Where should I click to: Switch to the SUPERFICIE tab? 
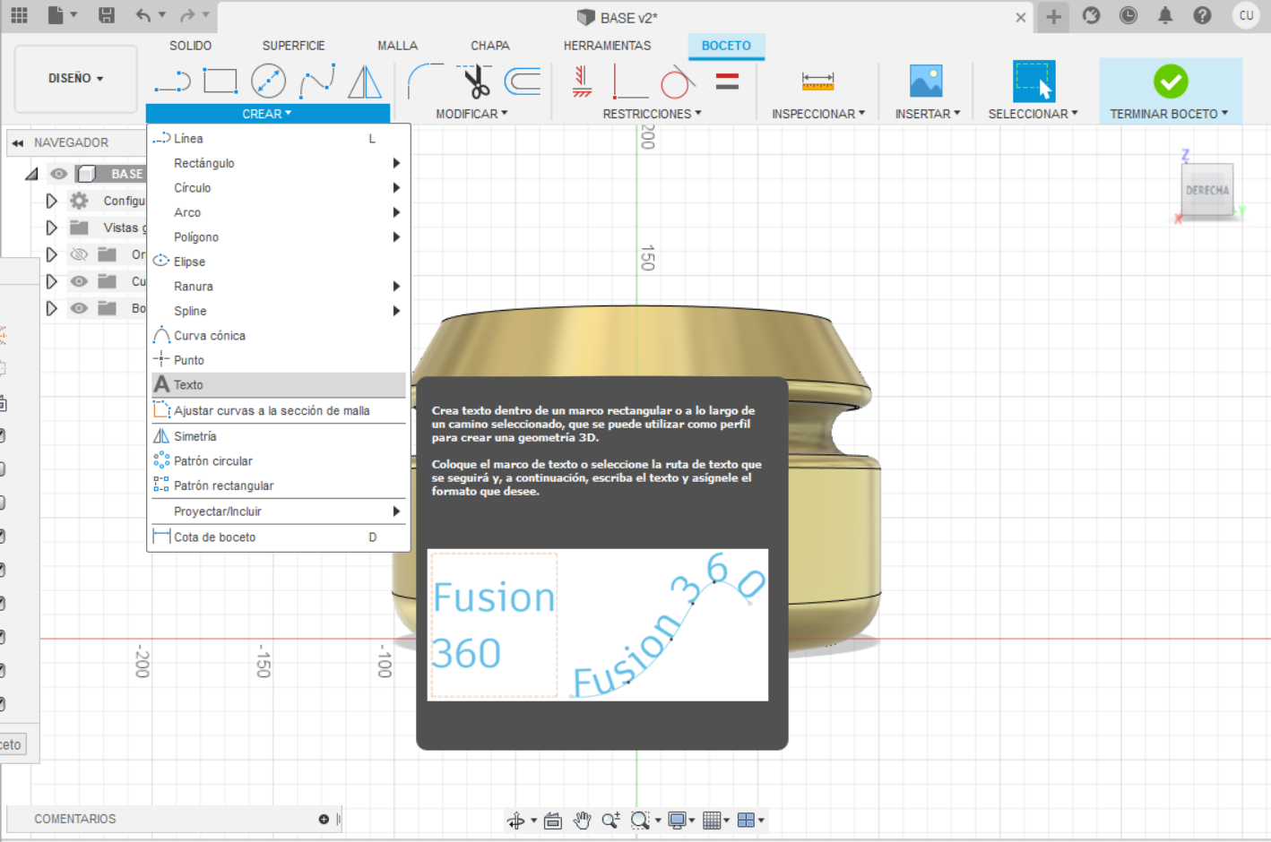click(x=293, y=46)
